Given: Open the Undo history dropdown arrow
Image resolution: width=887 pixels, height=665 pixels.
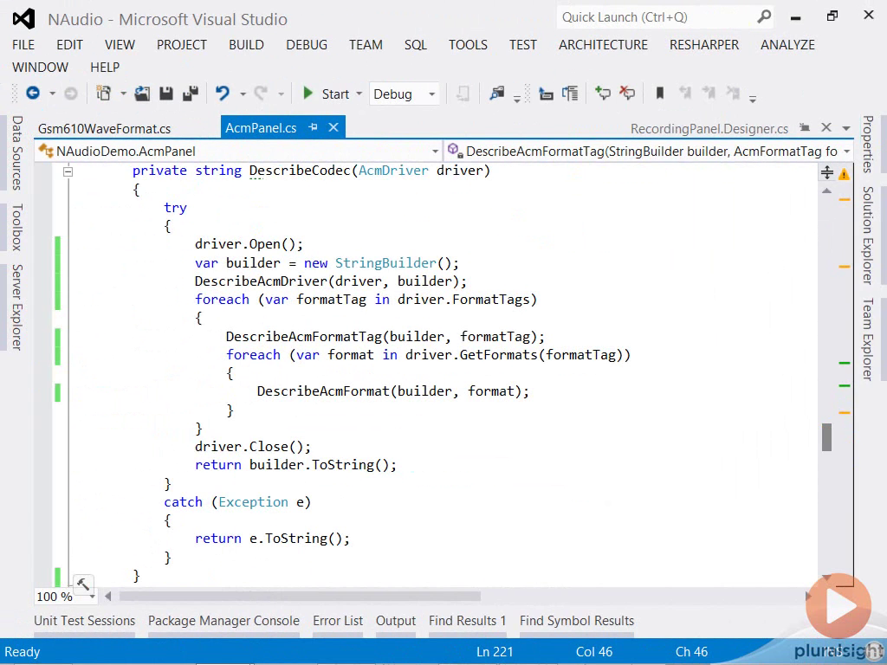Looking at the screenshot, I should tap(243, 94).
